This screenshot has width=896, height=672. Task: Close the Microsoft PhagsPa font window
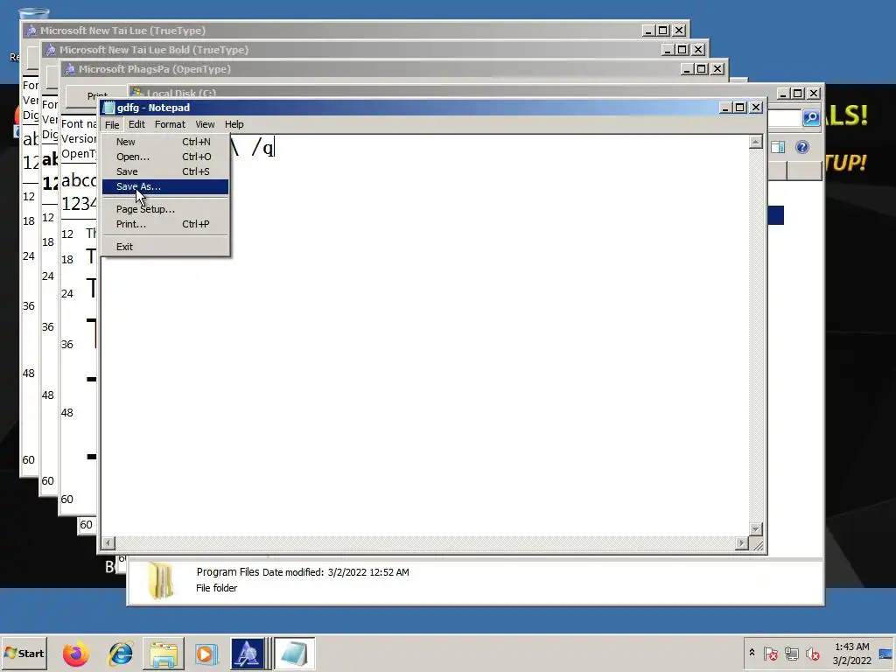pos(717,69)
